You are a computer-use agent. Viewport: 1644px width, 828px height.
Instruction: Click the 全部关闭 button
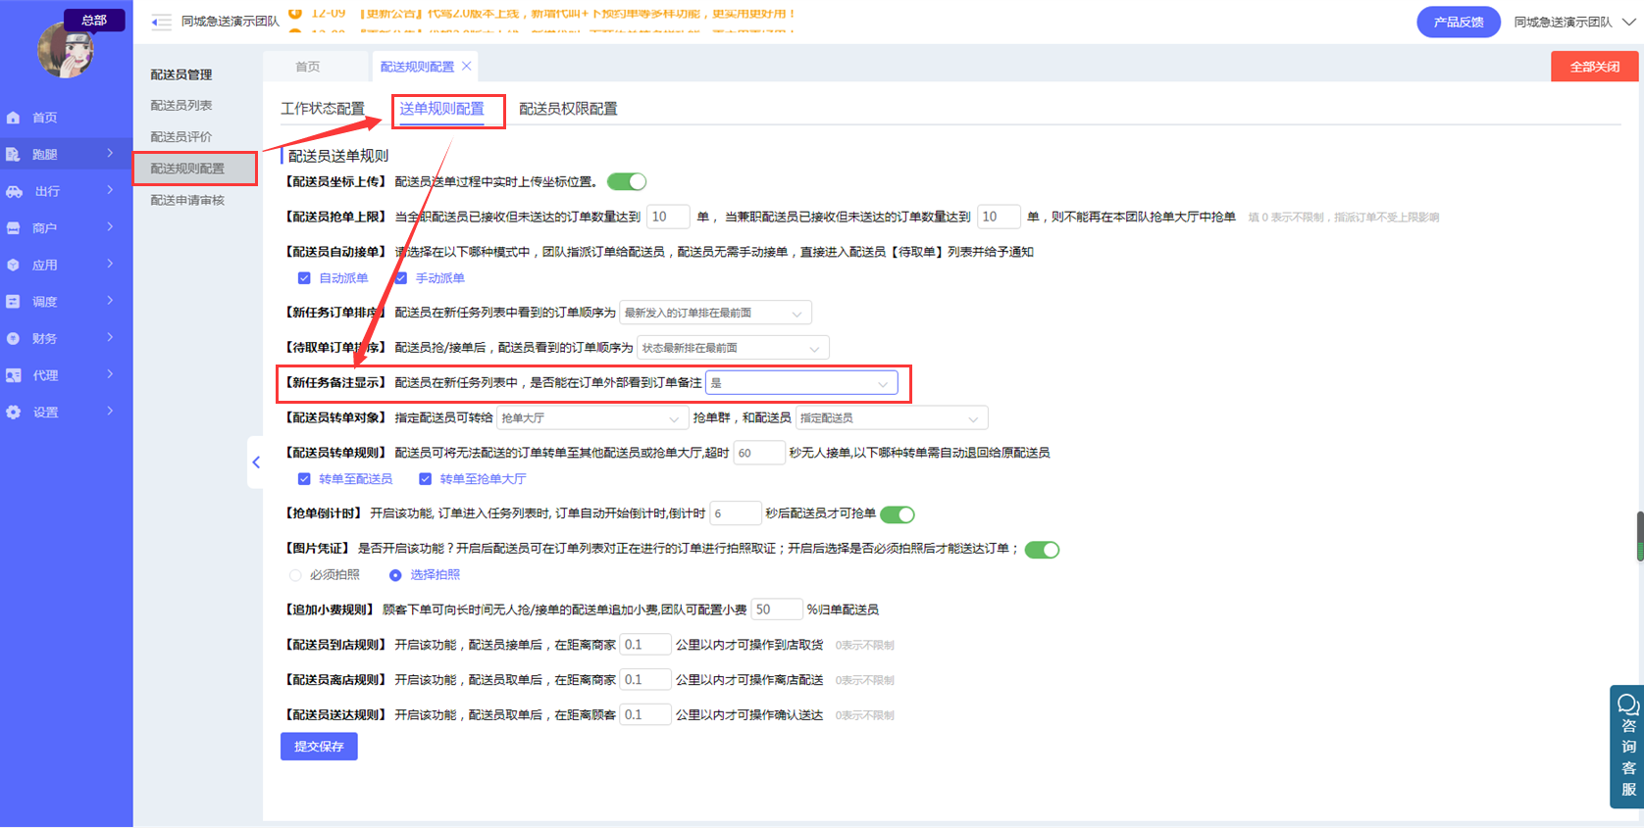[x=1594, y=67]
